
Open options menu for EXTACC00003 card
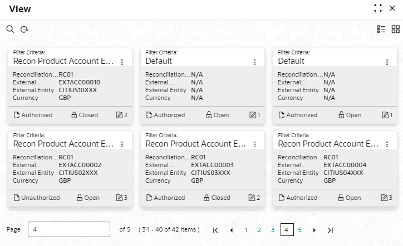[255, 144]
